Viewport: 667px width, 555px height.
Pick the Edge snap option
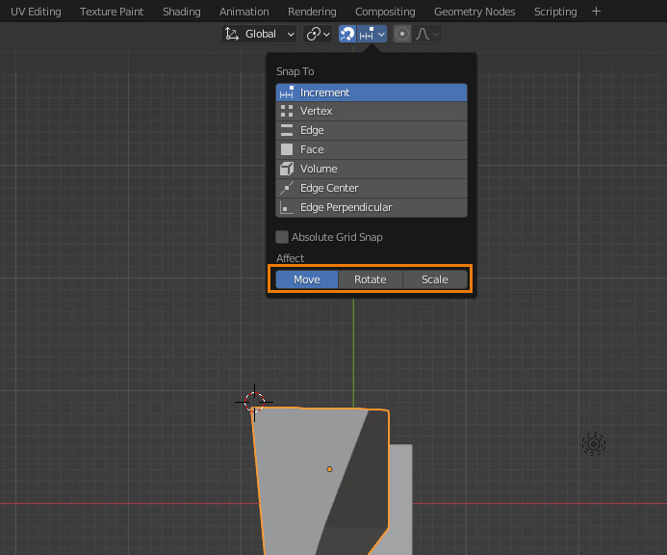coord(371,131)
